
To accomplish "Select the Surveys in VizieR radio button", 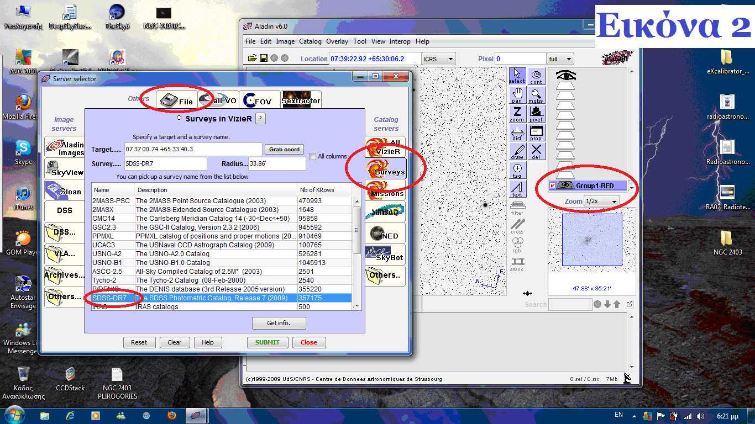I will click(x=179, y=118).
